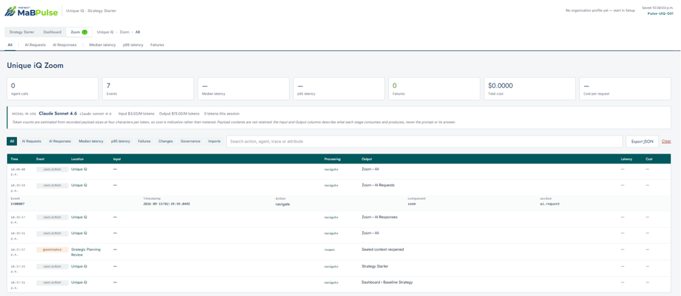Click the Cost column header
681x296 pixels.
coord(649,159)
